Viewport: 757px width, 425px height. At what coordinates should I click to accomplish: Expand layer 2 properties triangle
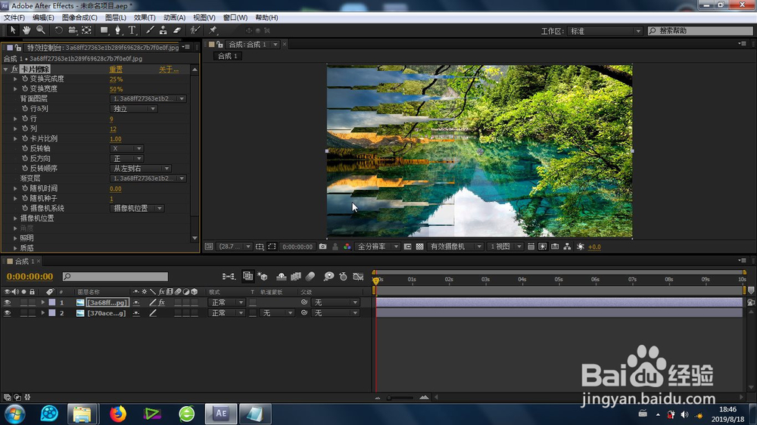point(43,313)
